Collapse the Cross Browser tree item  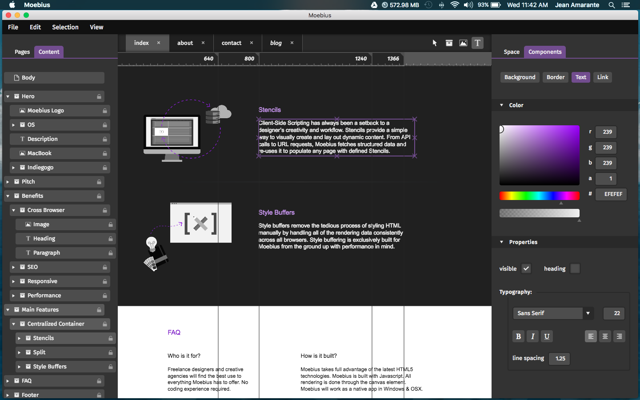(13, 210)
